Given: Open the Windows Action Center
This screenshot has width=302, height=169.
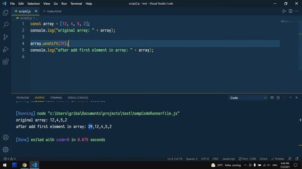Looking at the screenshot, I should [296, 165].
